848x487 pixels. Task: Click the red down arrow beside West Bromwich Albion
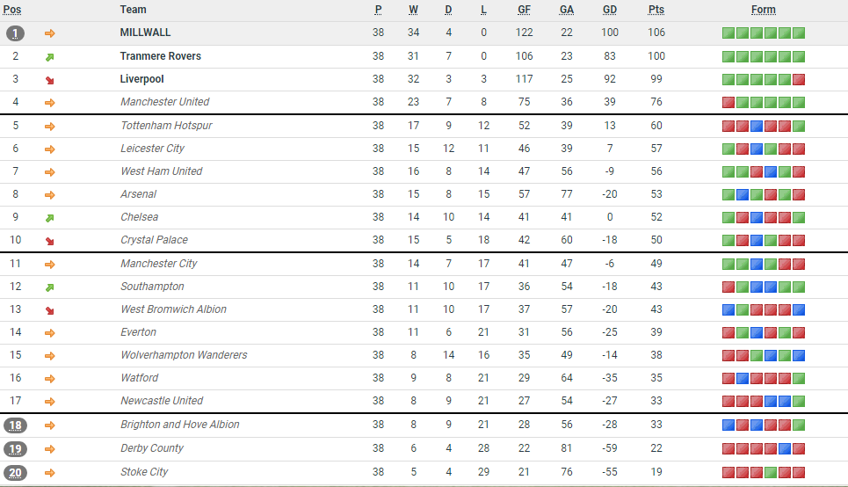50,310
